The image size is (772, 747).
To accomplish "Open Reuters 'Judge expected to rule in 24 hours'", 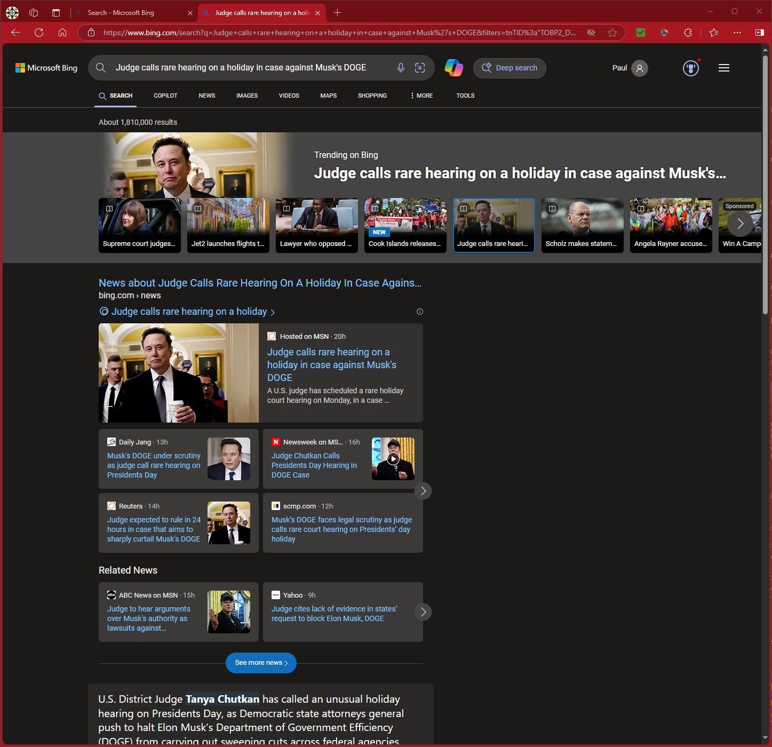I will [x=154, y=529].
